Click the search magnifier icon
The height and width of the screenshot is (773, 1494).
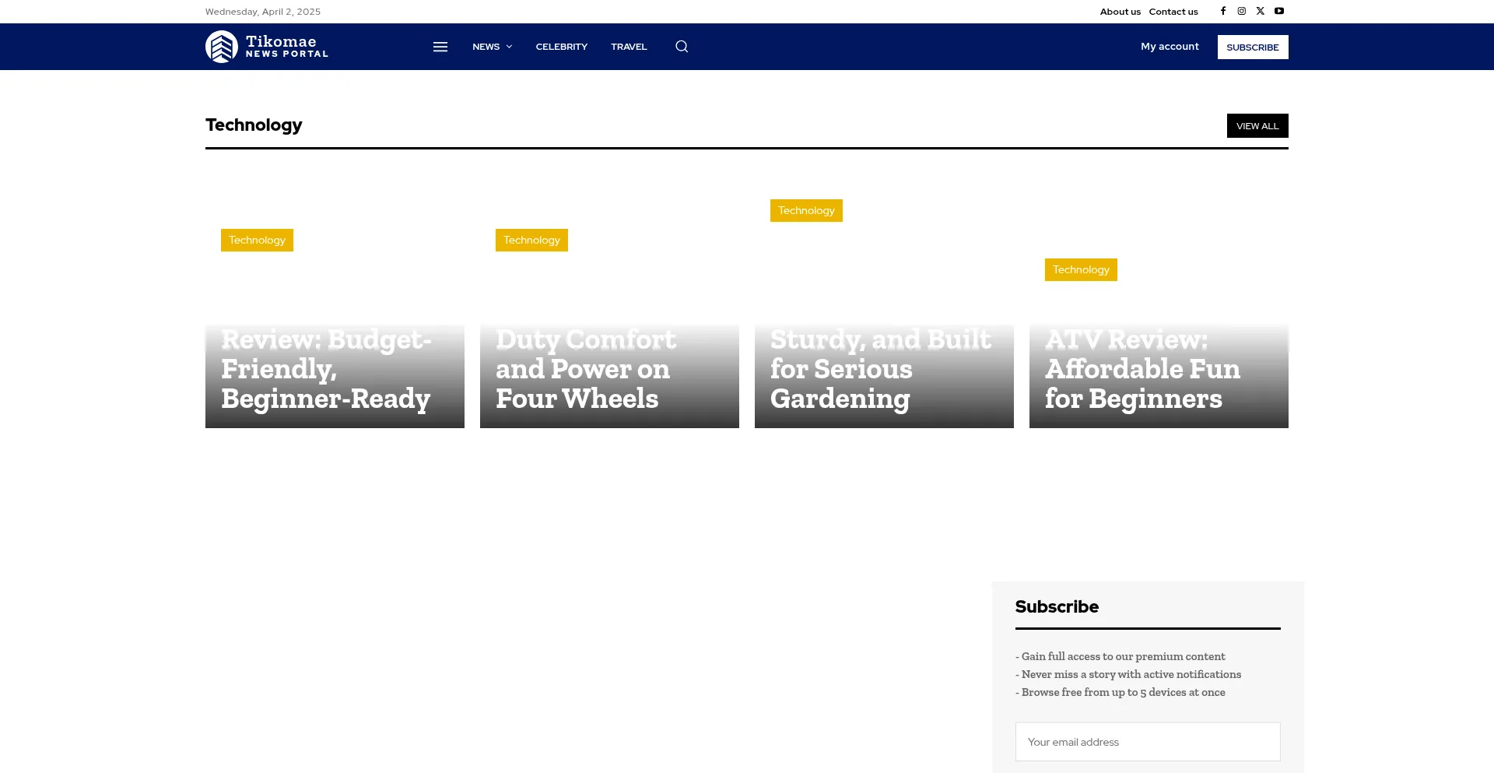pyautogui.click(x=682, y=47)
